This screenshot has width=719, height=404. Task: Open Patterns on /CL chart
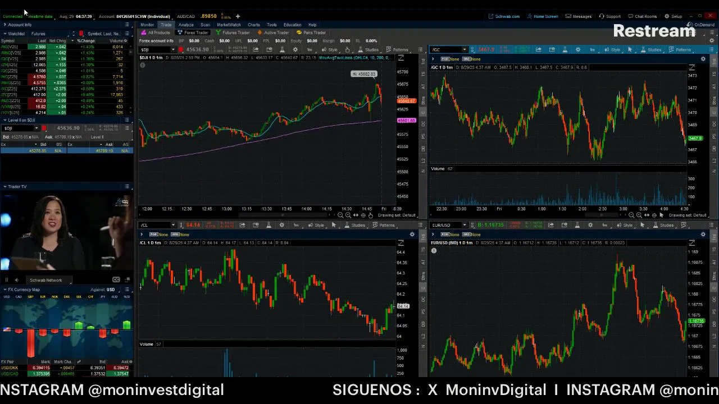pyautogui.click(x=384, y=225)
